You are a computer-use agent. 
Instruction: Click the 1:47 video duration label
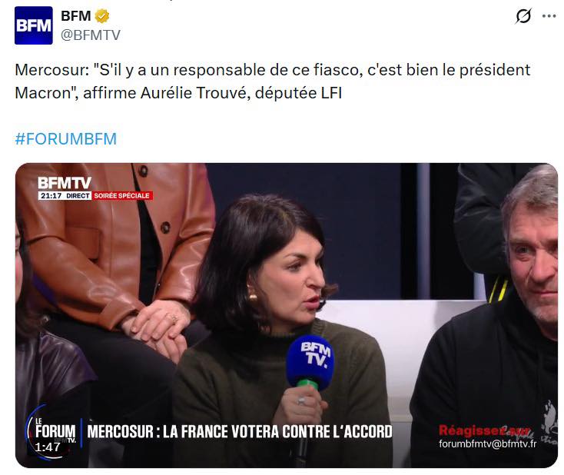click(47, 447)
